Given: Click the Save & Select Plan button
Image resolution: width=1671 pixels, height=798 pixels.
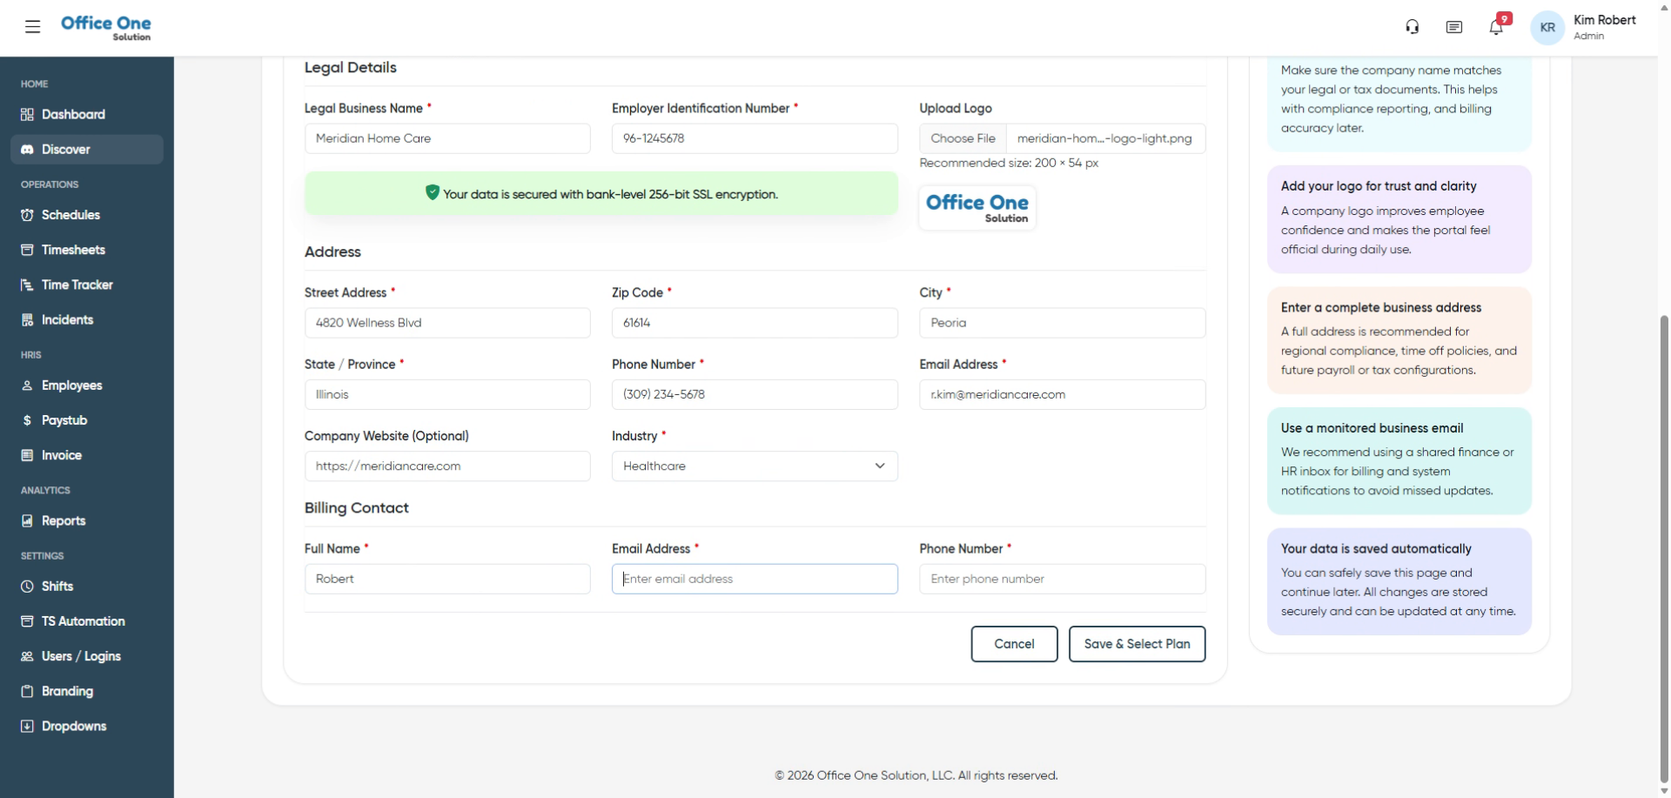Looking at the screenshot, I should point(1137,644).
